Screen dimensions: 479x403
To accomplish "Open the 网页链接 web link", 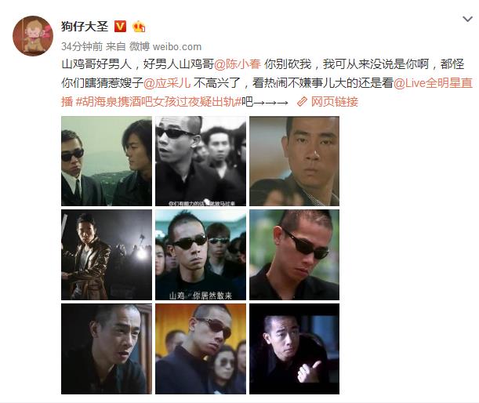I will tap(334, 102).
